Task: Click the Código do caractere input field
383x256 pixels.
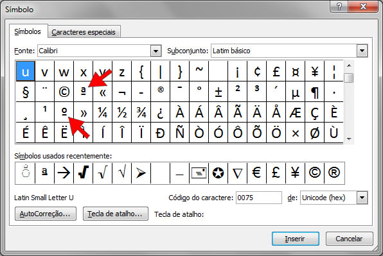Action: [259, 198]
